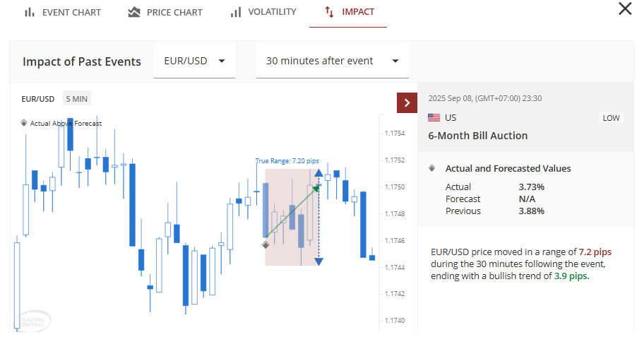This screenshot has height=342, width=637.
Task: Click the diamond icon beside Actual and Forecasted Values
Action: (x=432, y=168)
